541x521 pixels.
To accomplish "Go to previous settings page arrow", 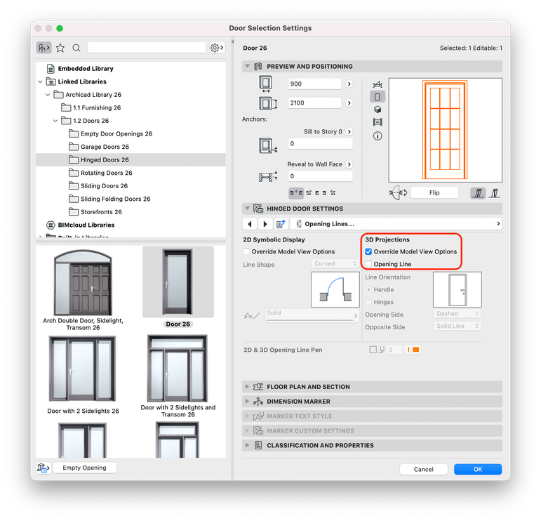I will [x=250, y=224].
